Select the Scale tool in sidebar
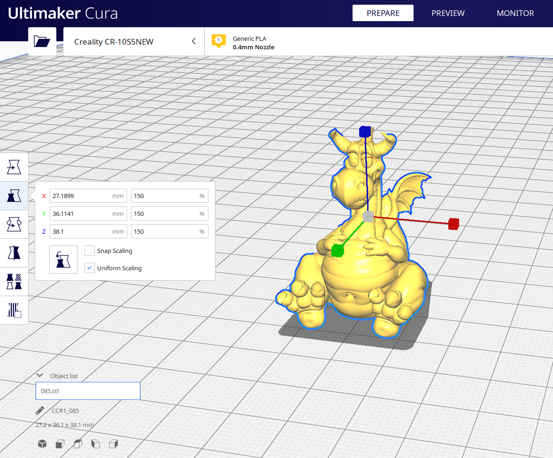Viewport: 553px width, 458px height. 14,196
